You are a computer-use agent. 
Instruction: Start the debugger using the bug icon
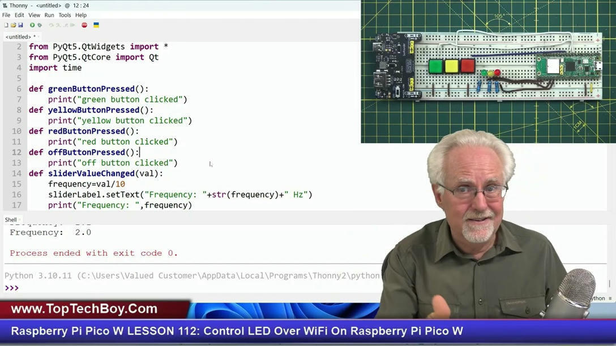[x=40, y=25]
